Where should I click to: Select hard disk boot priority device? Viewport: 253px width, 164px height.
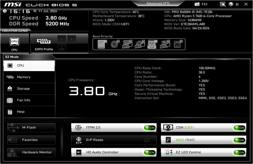tap(102, 44)
